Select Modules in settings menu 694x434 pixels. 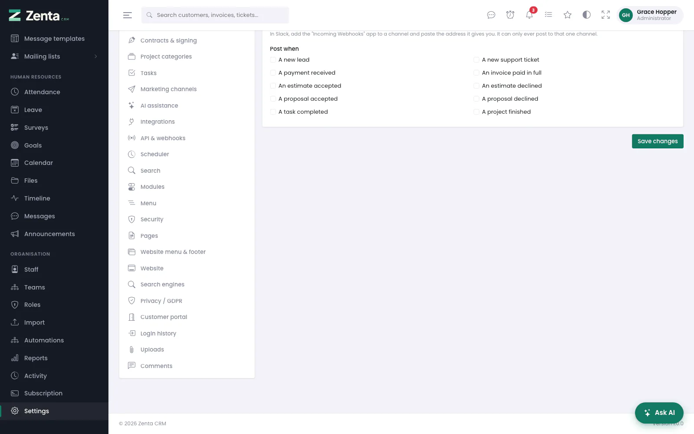187,187
